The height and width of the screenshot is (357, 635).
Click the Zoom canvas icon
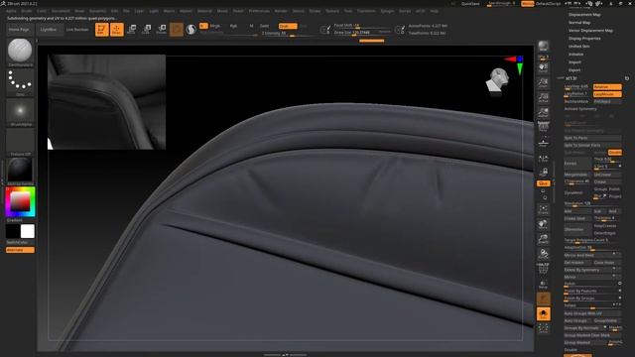pos(543,82)
